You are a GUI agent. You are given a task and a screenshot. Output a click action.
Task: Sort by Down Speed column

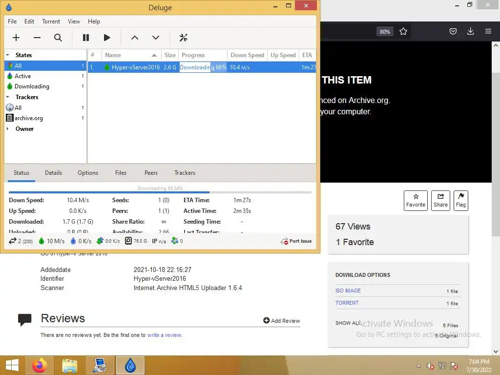pyautogui.click(x=247, y=55)
